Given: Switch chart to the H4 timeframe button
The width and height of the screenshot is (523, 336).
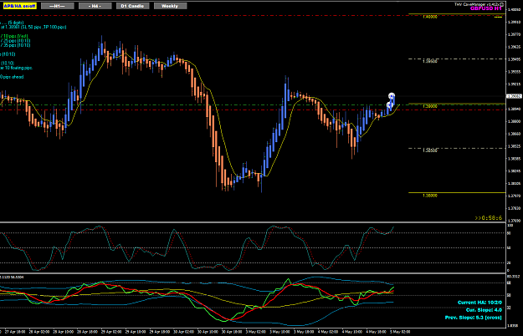Looking at the screenshot, I should (x=95, y=6).
